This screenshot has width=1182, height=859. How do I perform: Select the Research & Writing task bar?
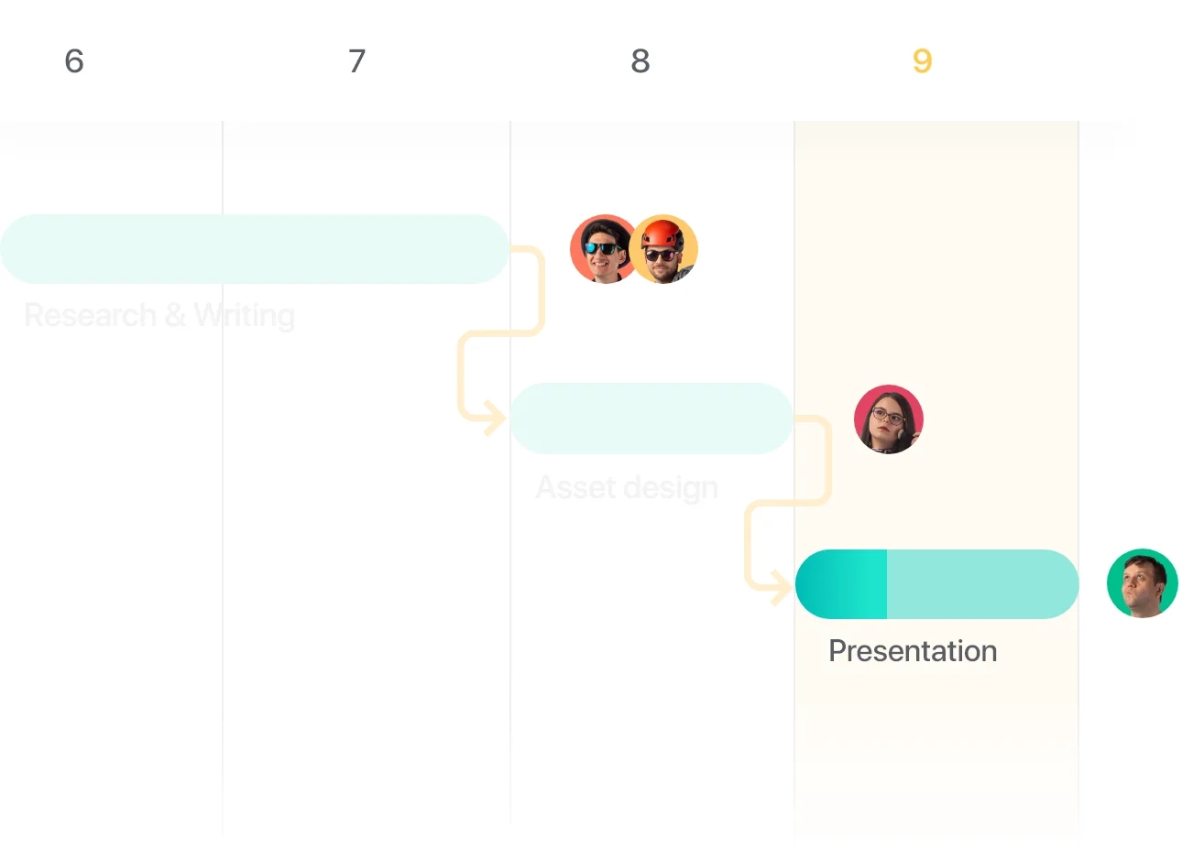coord(254,249)
